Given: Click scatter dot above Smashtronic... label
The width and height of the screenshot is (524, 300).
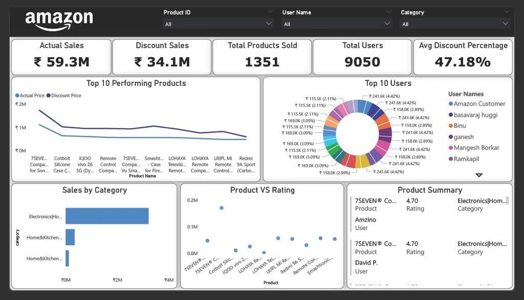Looking at the screenshot, I should coord(335,239).
